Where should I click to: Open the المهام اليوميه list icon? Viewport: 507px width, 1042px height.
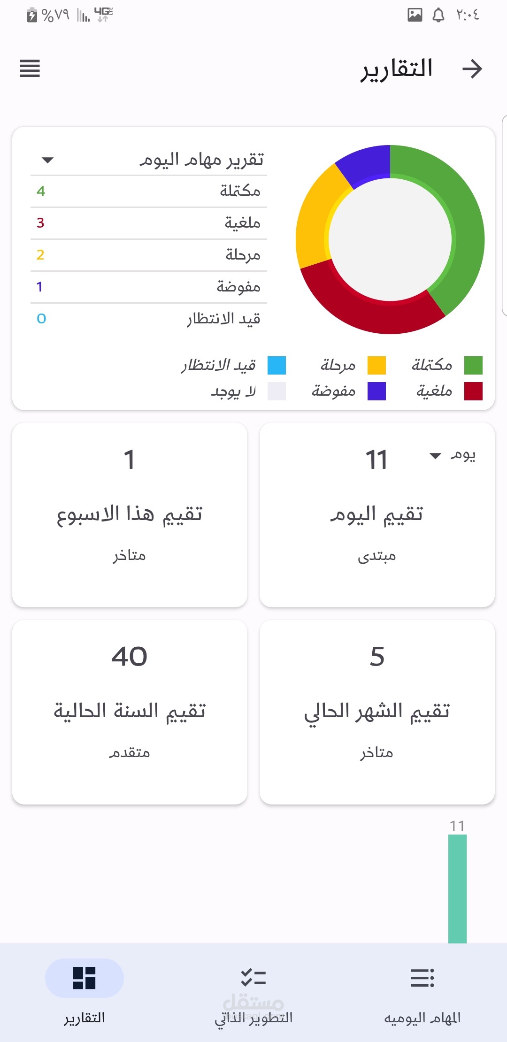[422, 978]
